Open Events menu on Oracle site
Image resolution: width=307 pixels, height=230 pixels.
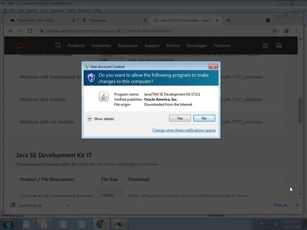173,46
